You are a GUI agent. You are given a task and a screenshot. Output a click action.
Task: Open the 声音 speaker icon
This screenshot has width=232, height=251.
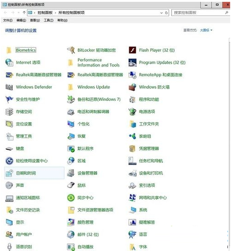pyautogui.click(x=9, y=185)
